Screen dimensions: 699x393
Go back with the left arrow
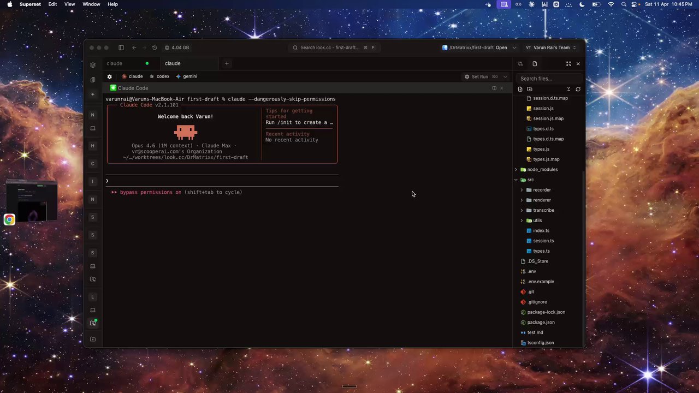click(x=134, y=47)
